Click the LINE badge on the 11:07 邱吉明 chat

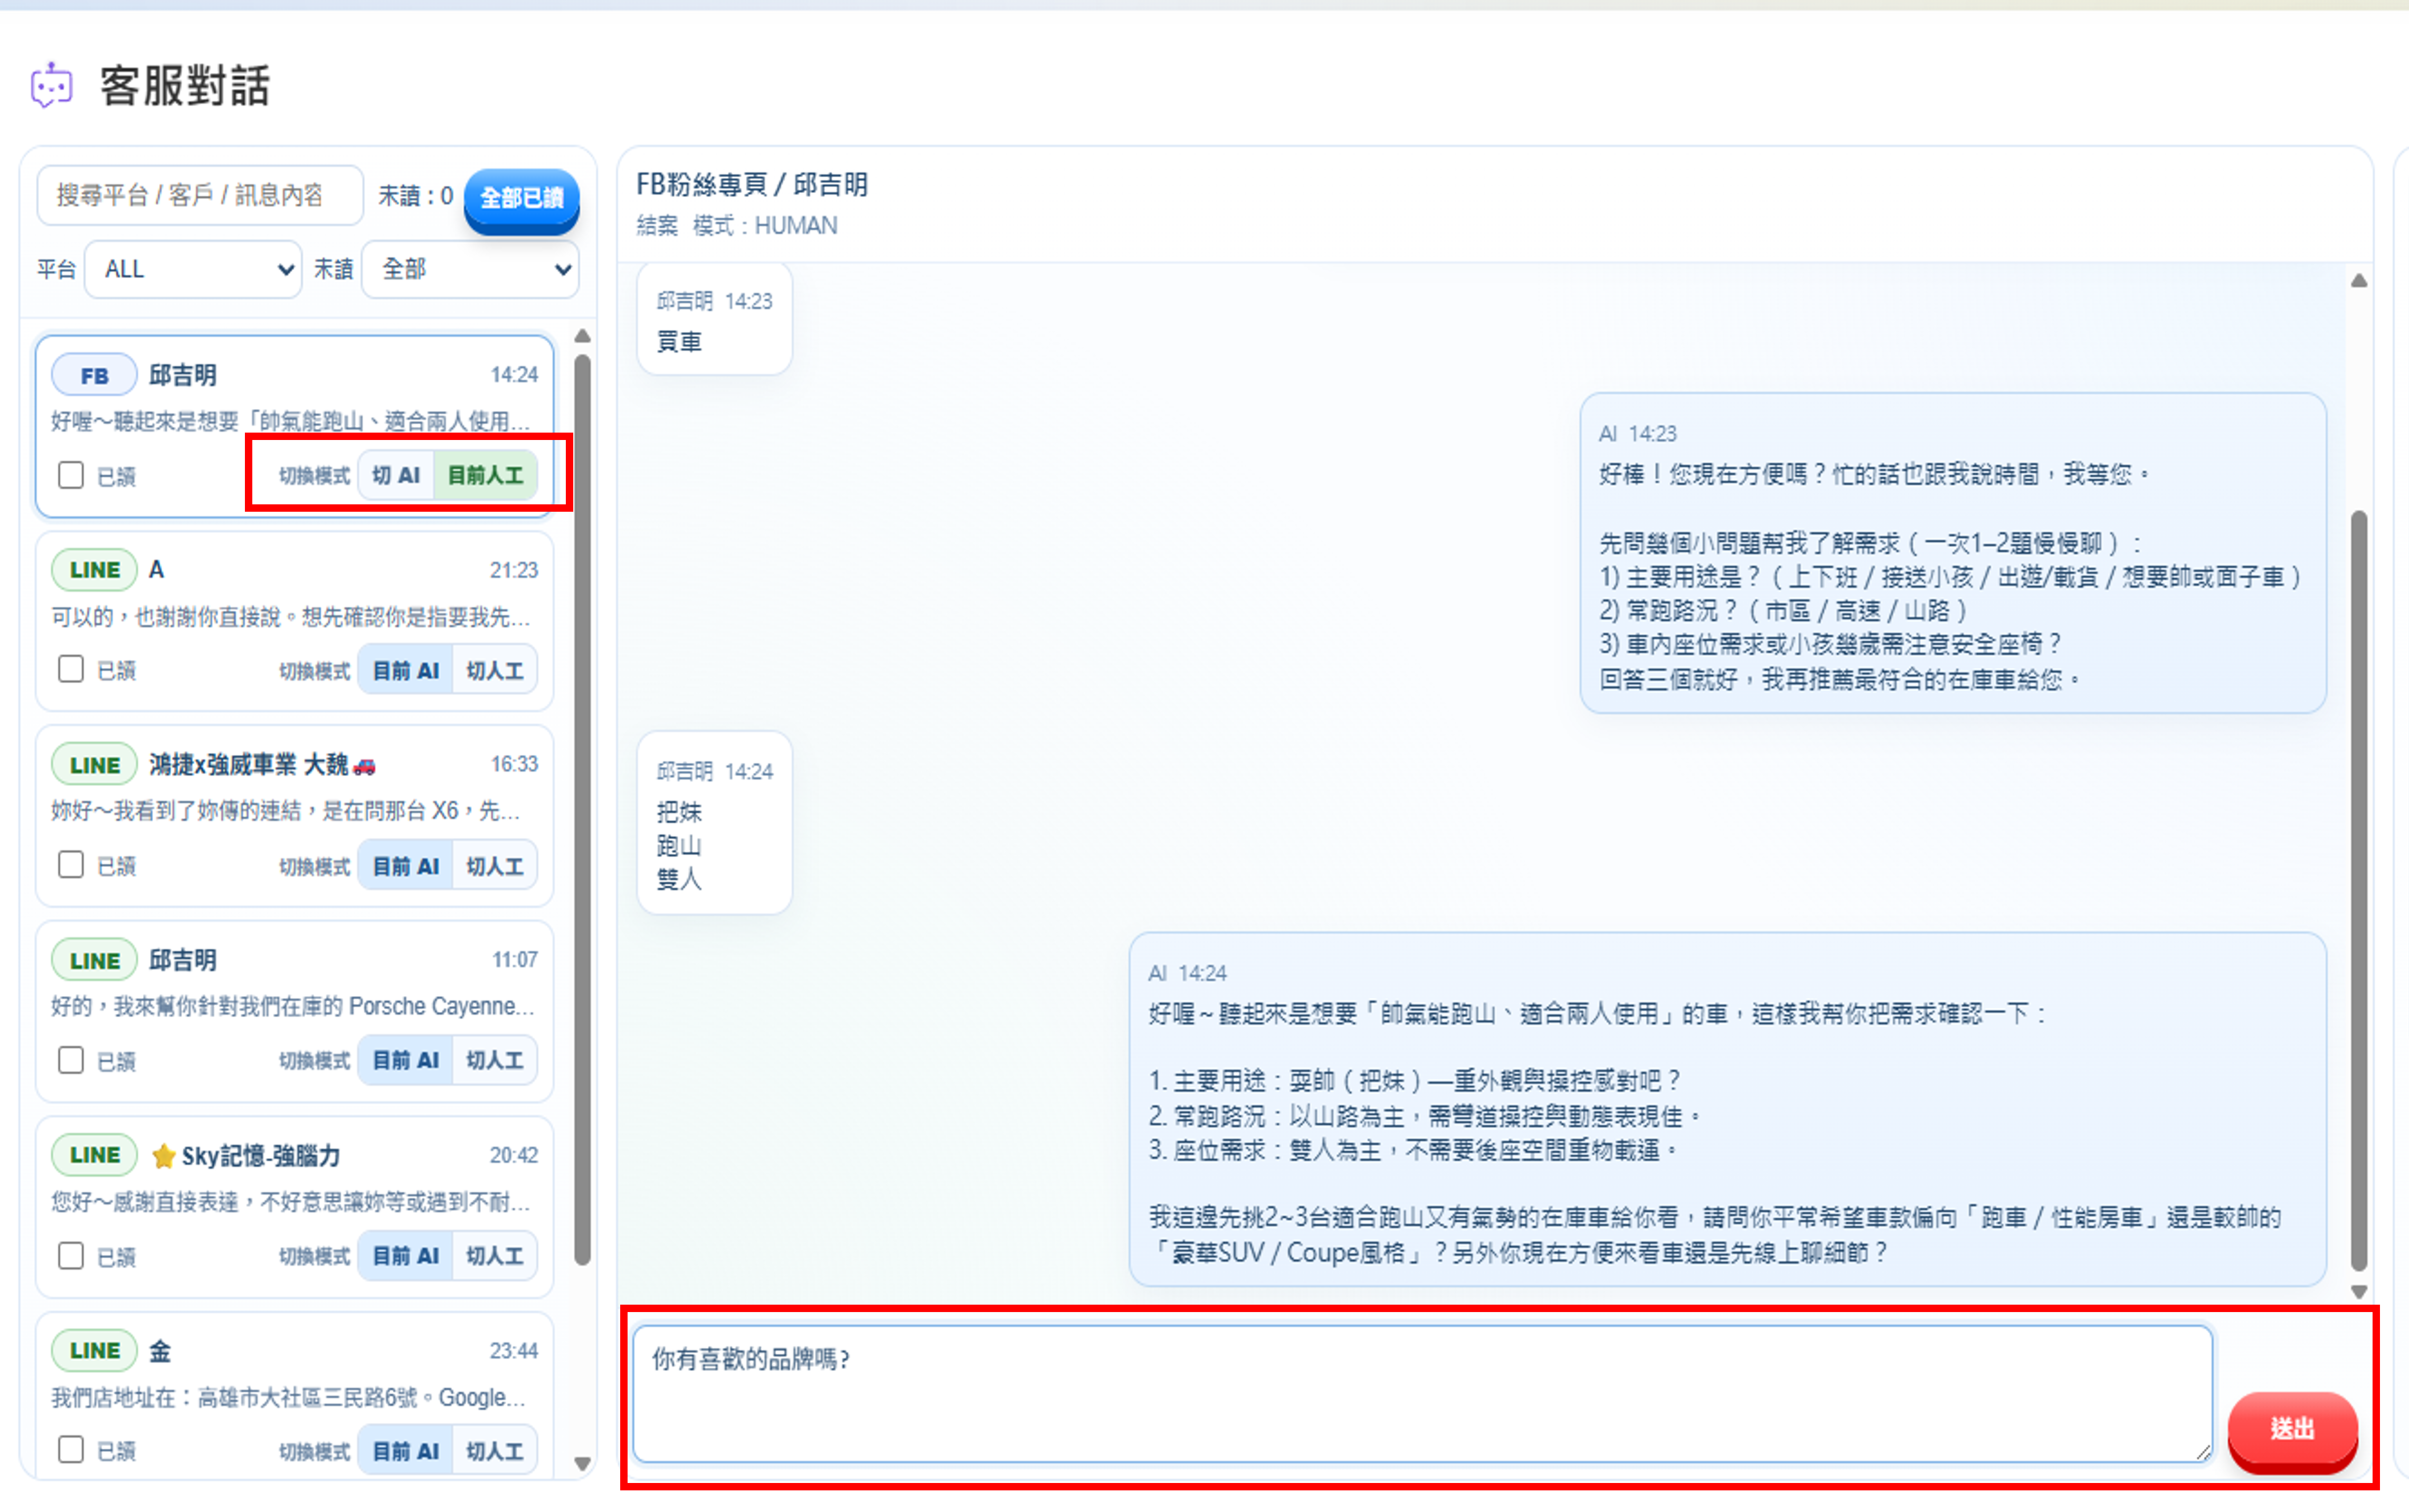coord(93,959)
